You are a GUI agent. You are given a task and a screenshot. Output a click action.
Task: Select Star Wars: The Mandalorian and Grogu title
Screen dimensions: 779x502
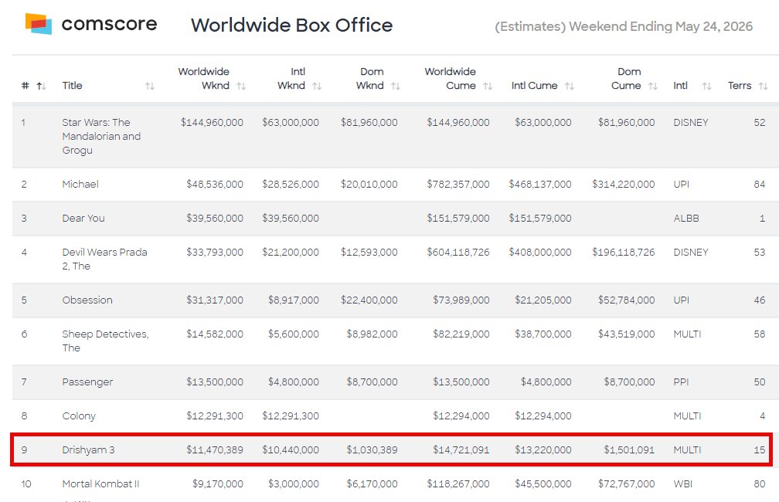pyautogui.click(x=101, y=136)
